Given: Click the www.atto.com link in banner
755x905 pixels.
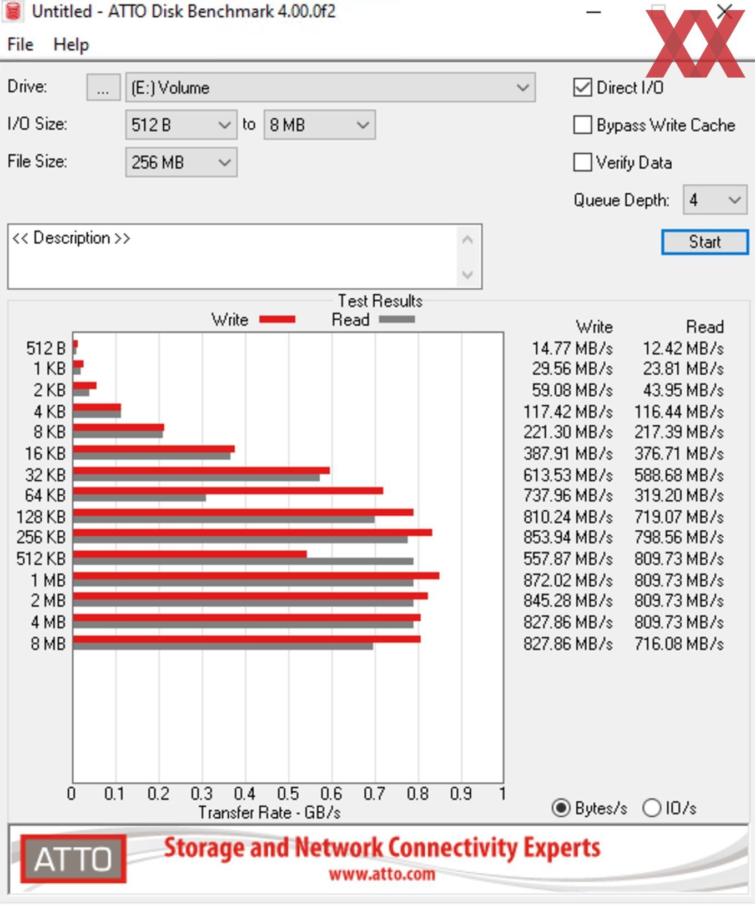Looking at the screenshot, I should [382, 874].
